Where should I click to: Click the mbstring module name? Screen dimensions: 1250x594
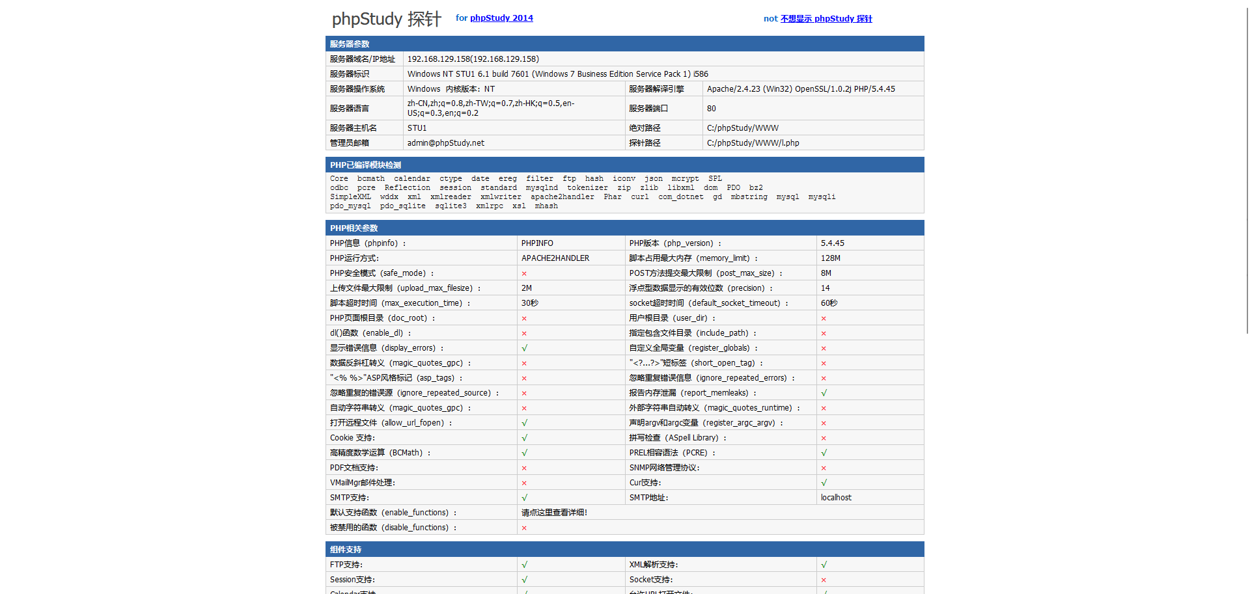tap(749, 197)
